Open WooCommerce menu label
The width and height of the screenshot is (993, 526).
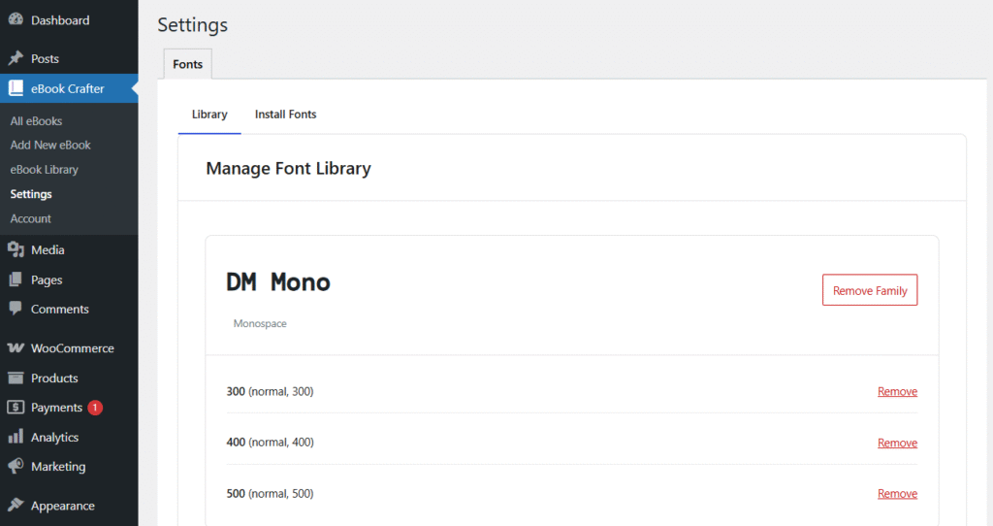73,348
